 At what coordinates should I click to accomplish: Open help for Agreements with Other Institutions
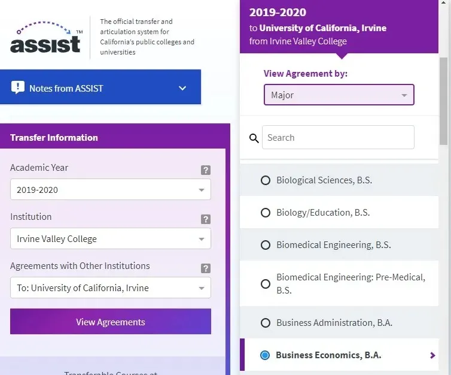[x=206, y=268]
